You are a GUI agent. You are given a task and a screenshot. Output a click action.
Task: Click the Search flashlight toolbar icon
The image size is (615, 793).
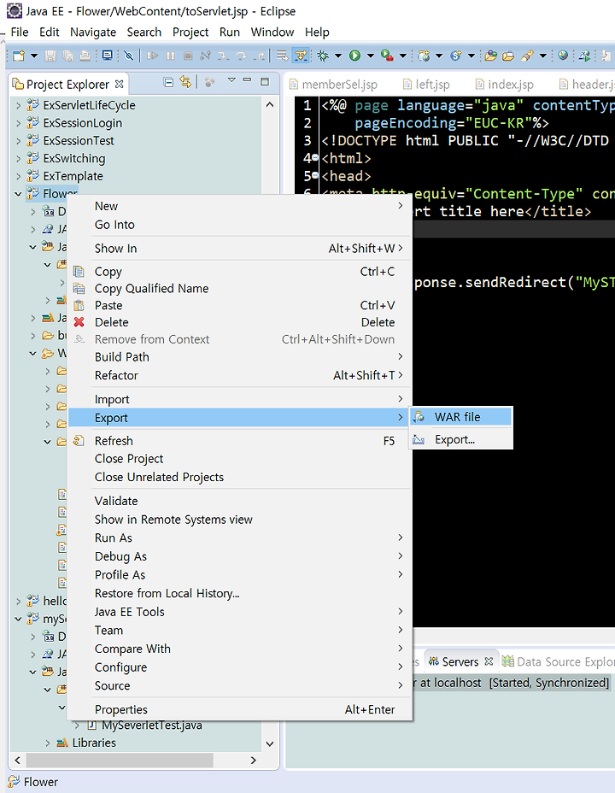tap(527, 56)
